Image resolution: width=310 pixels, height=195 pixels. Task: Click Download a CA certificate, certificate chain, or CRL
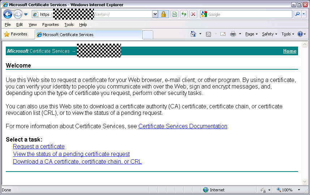pos(77,161)
